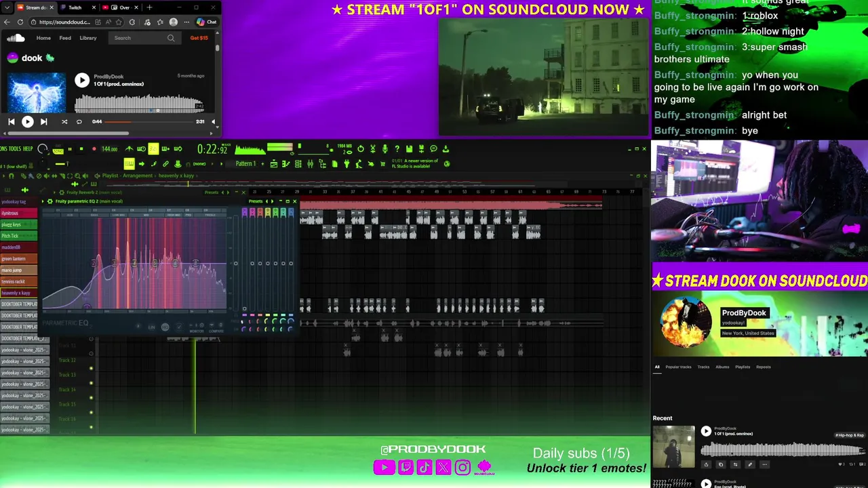
Task: Click the highlighted piano roll view button
Action: click(129, 163)
